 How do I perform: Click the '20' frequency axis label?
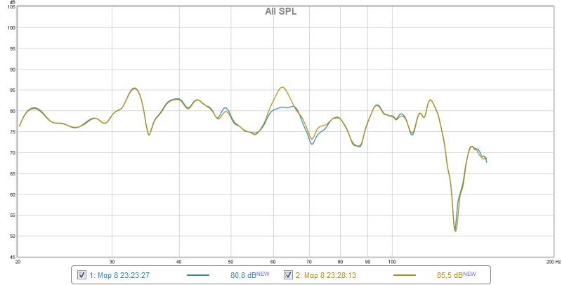click(18, 262)
